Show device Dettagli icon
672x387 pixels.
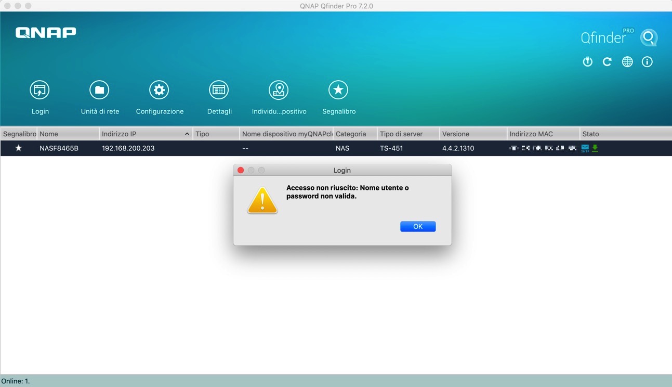(219, 91)
